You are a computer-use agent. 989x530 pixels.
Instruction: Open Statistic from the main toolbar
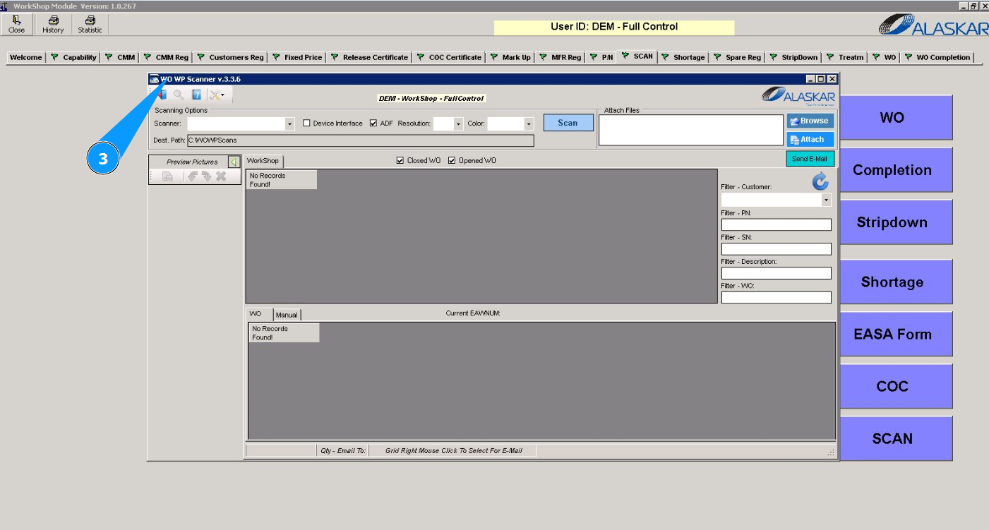pos(90,25)
